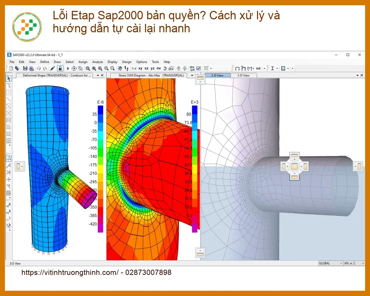Click the bottom docking guide under Stress diagram
The image size is (370, 296).
pos(200,252)
